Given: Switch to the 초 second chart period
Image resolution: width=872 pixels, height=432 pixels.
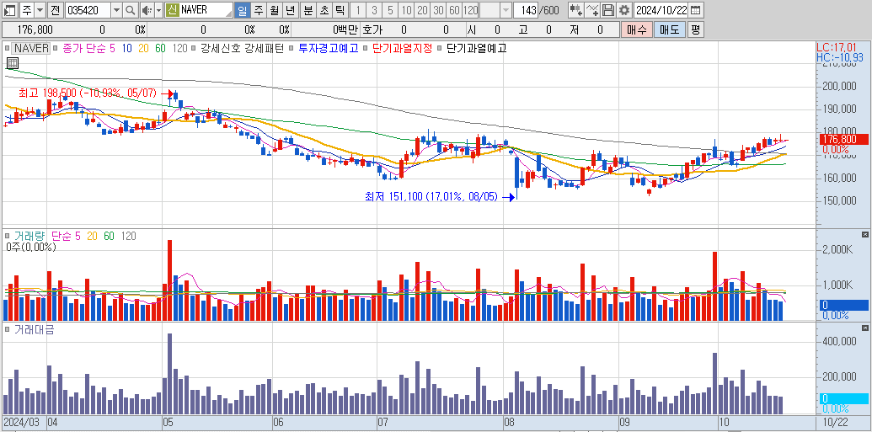Looking at the screenshot, I should (x=324, y=10).
